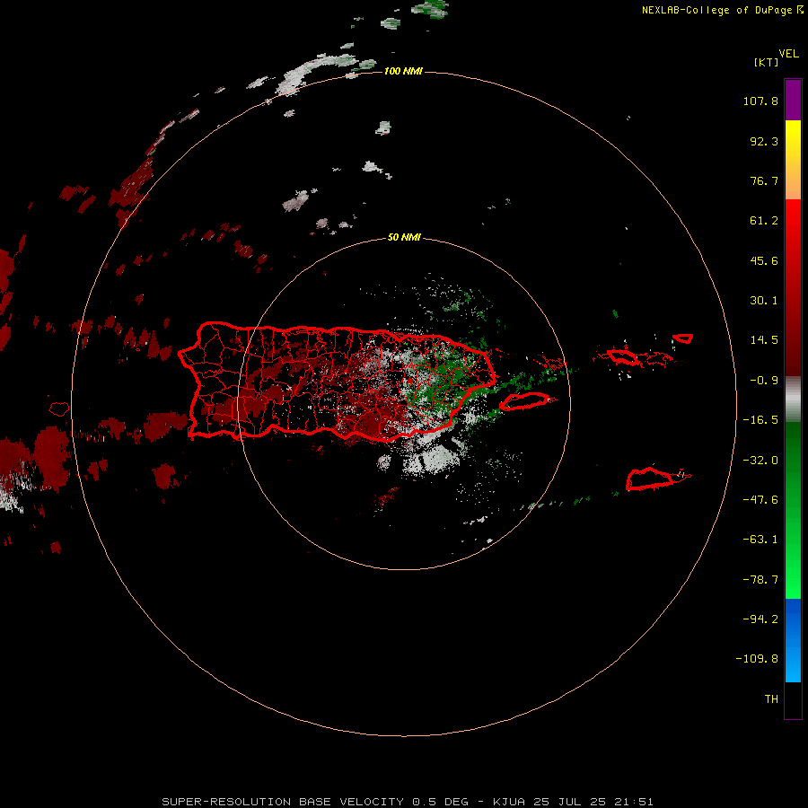Click the Super-Resolution Base Velocity caption at bottom
808x808 pixels.
click(408, 802)
